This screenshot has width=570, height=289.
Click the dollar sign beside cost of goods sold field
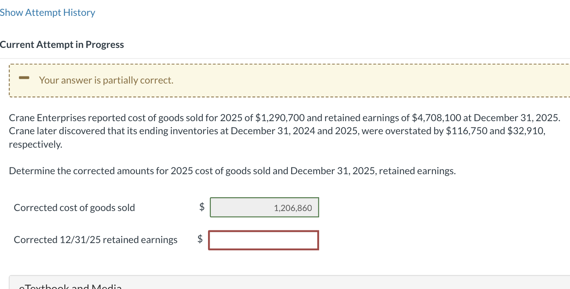click(202, 207)
